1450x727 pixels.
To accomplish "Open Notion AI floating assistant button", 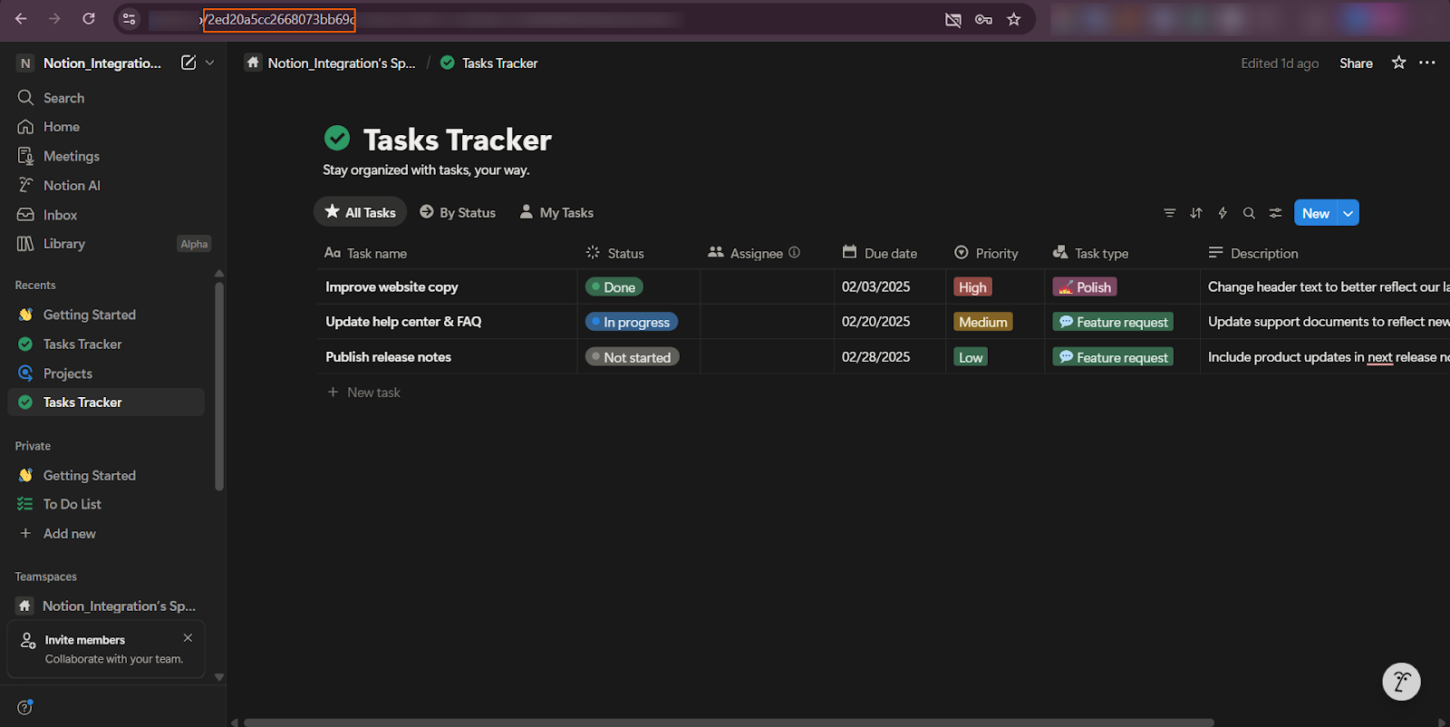I will click(1401, 682).
